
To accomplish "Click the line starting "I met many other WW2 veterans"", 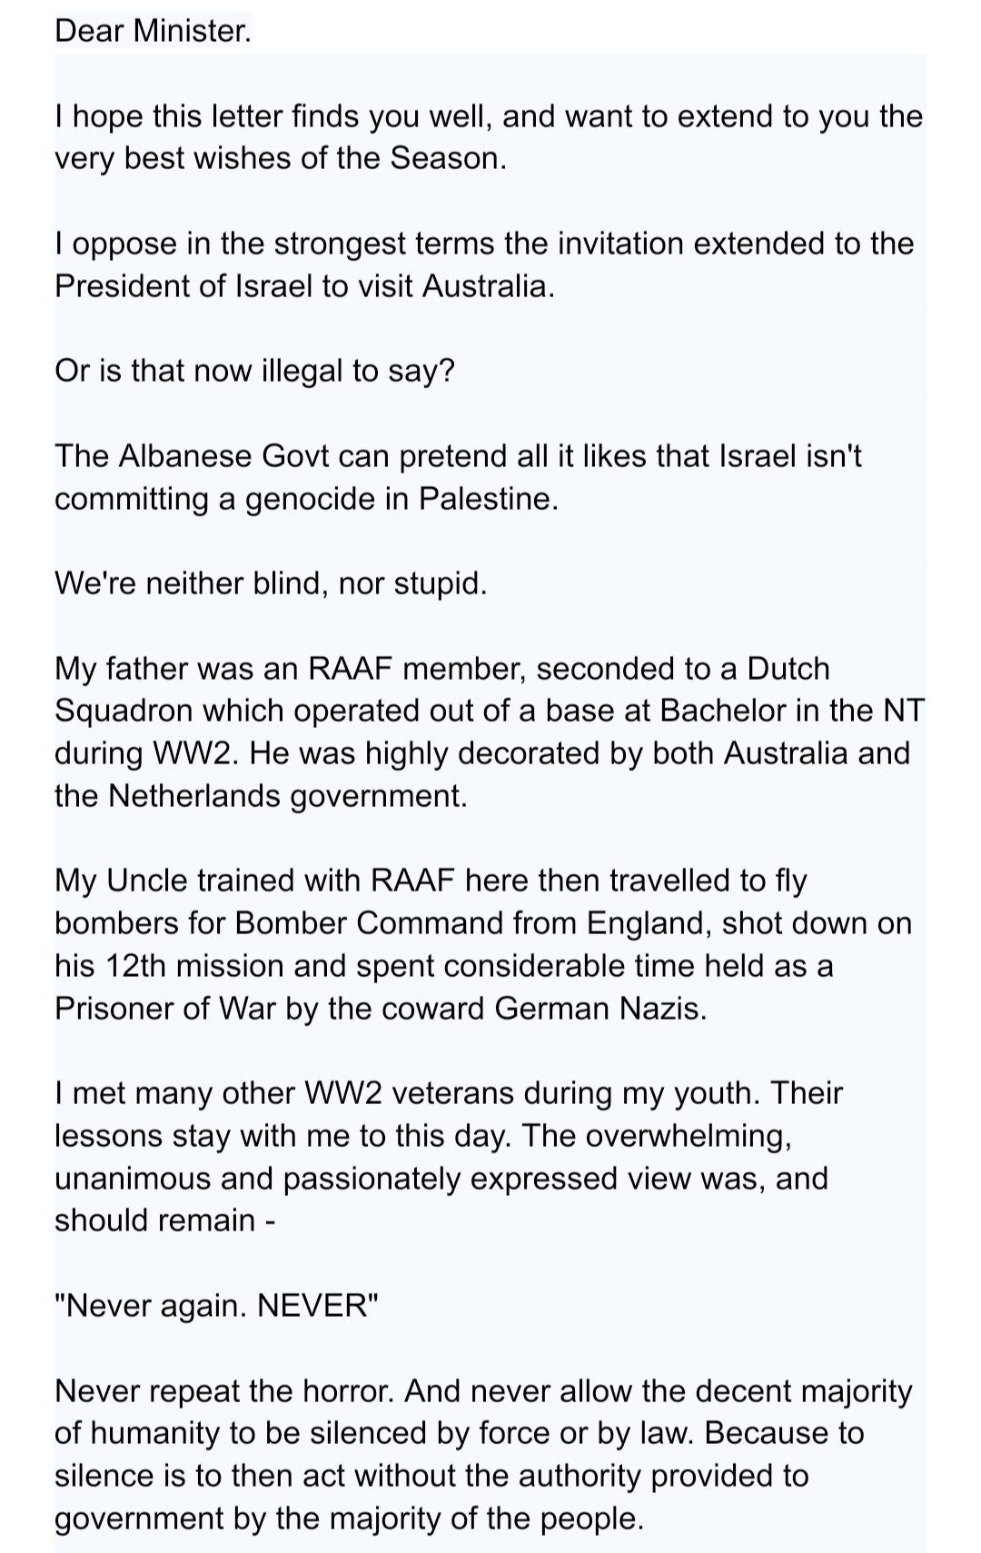I will (449, 1092).
